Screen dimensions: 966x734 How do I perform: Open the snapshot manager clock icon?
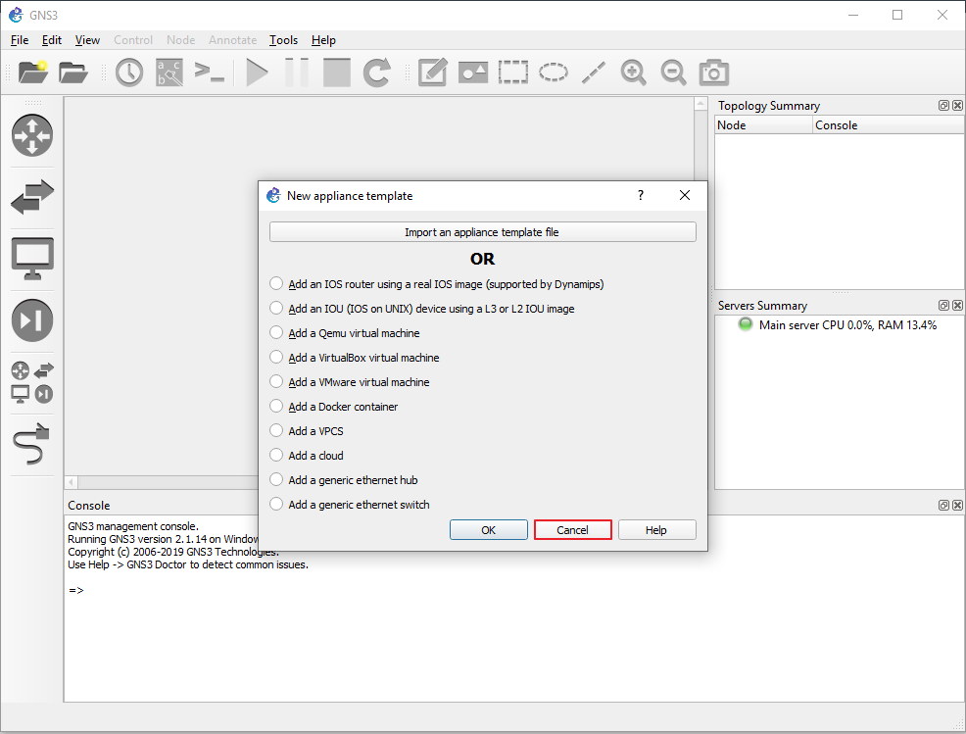click(129, 73)
